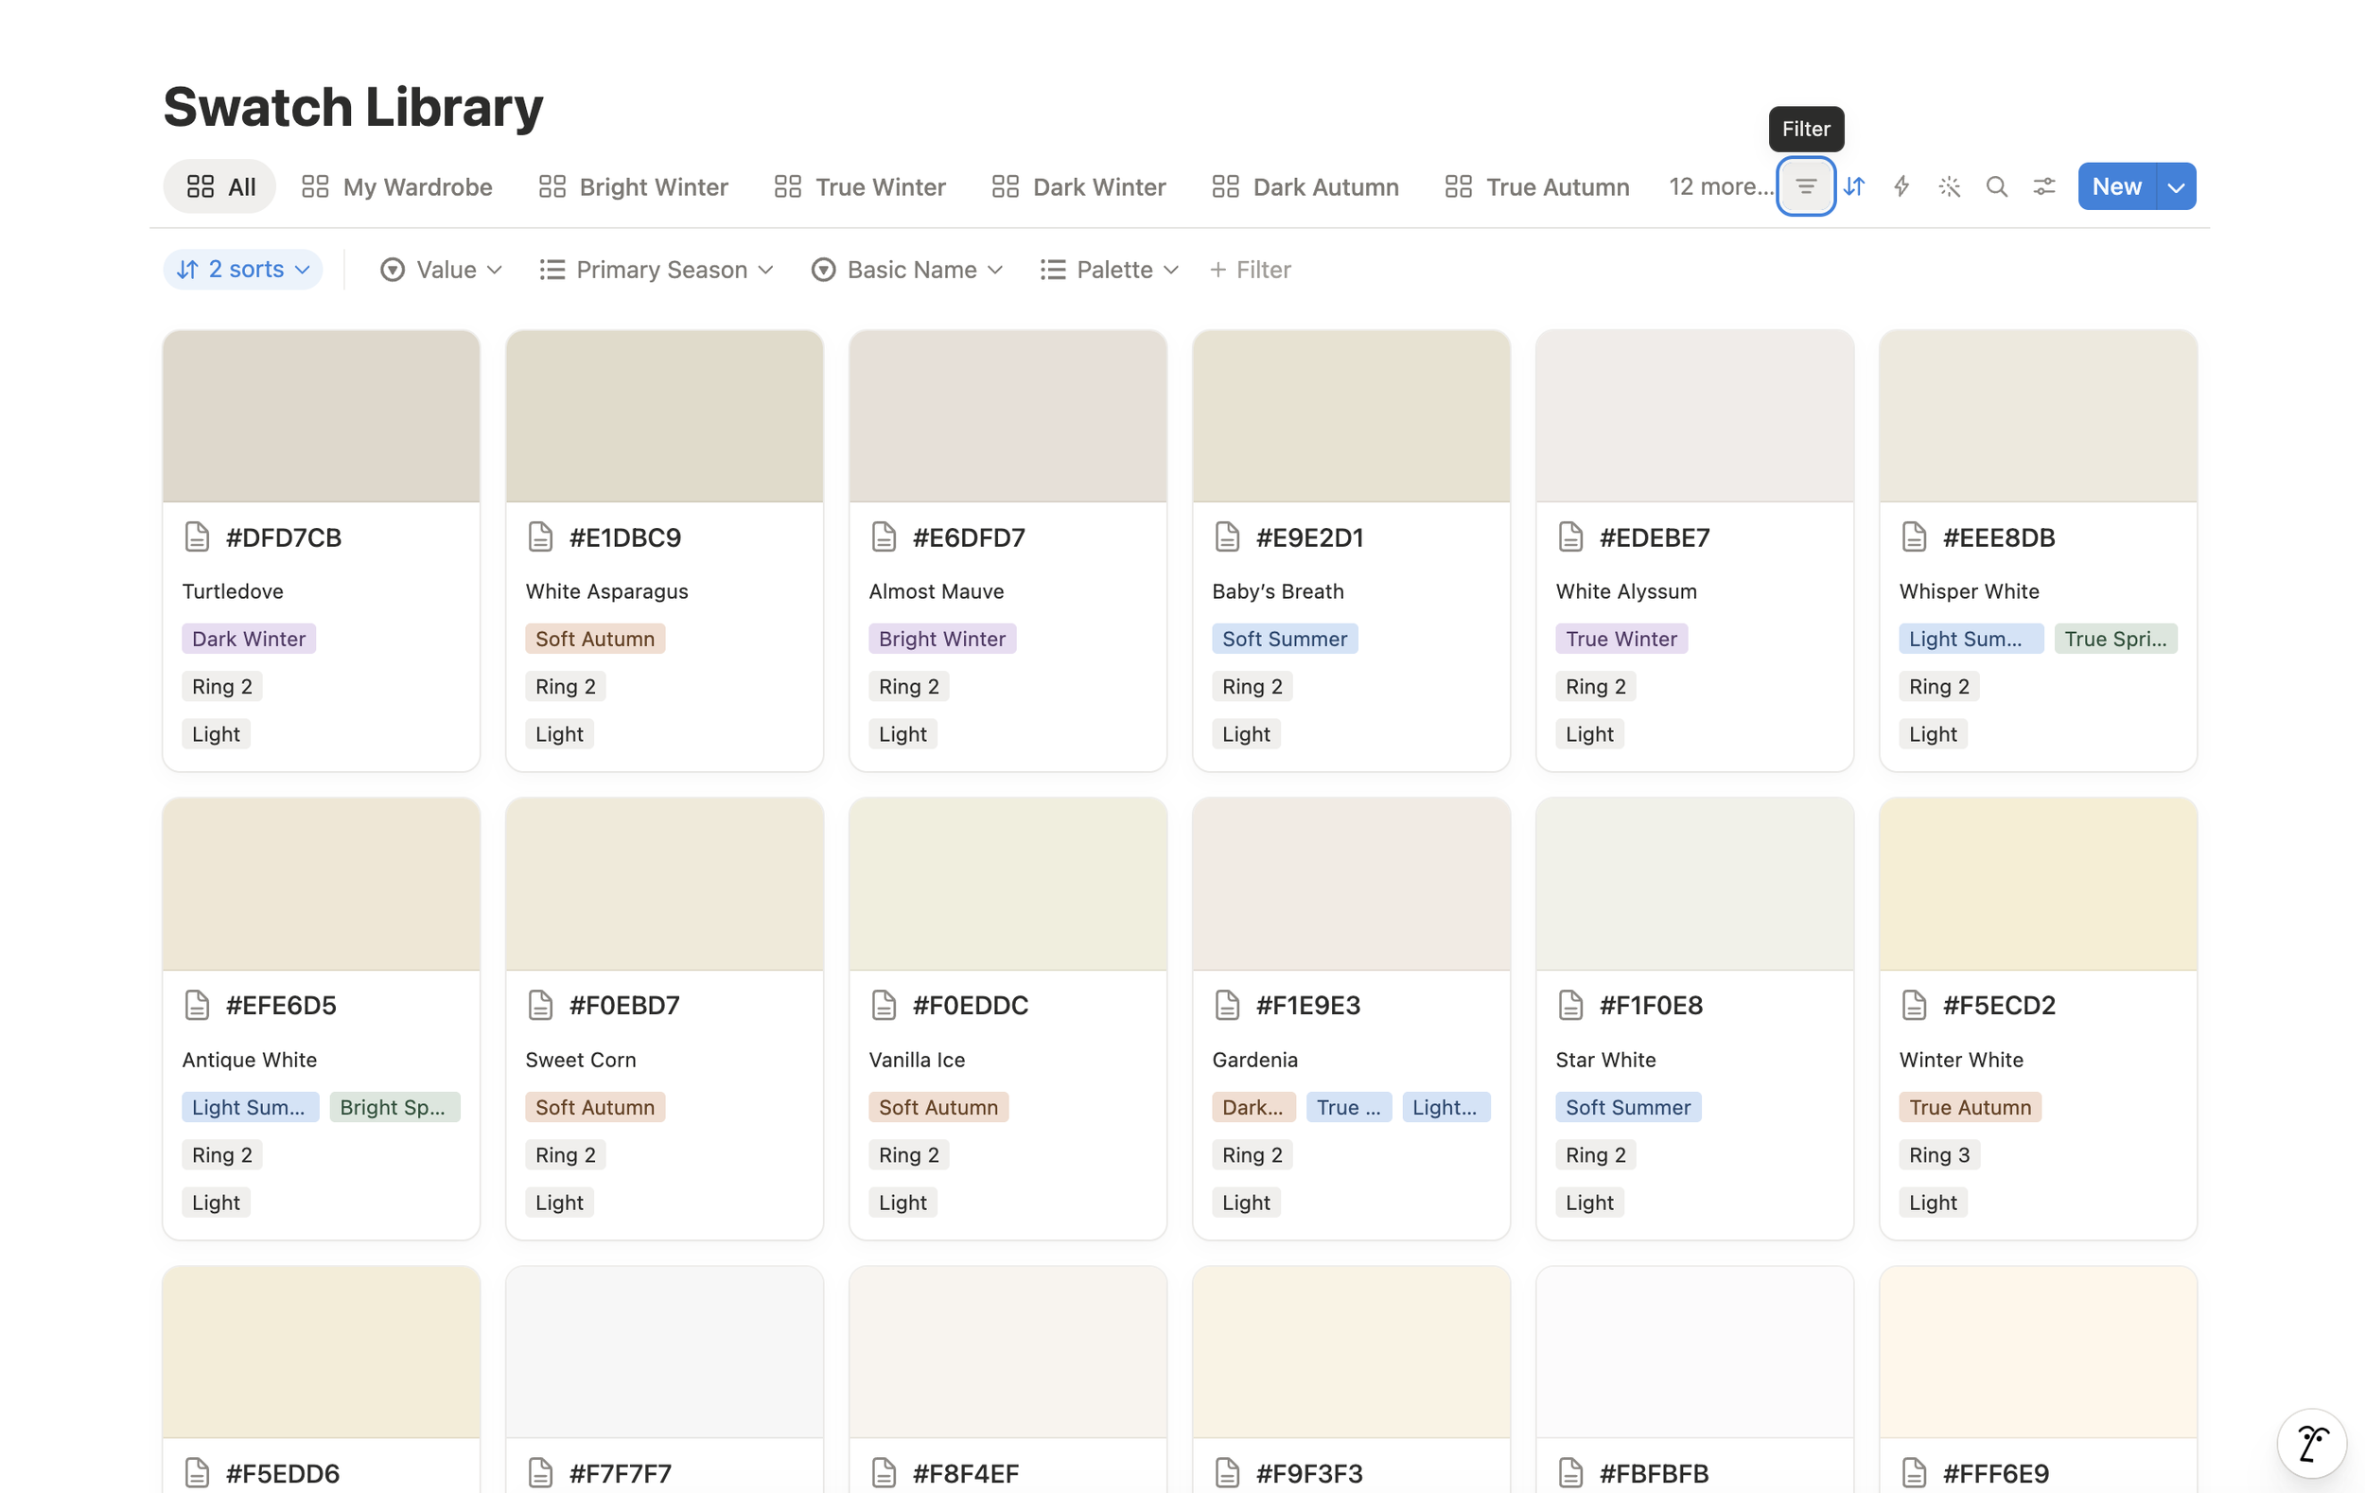Click the page icon beside #DFD7CB
This screenshot has height=1493, width=2365.
[x=198, y=537]
